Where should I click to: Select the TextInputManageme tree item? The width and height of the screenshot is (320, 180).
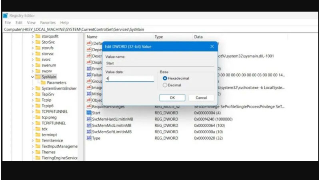[x=60, y=146]
